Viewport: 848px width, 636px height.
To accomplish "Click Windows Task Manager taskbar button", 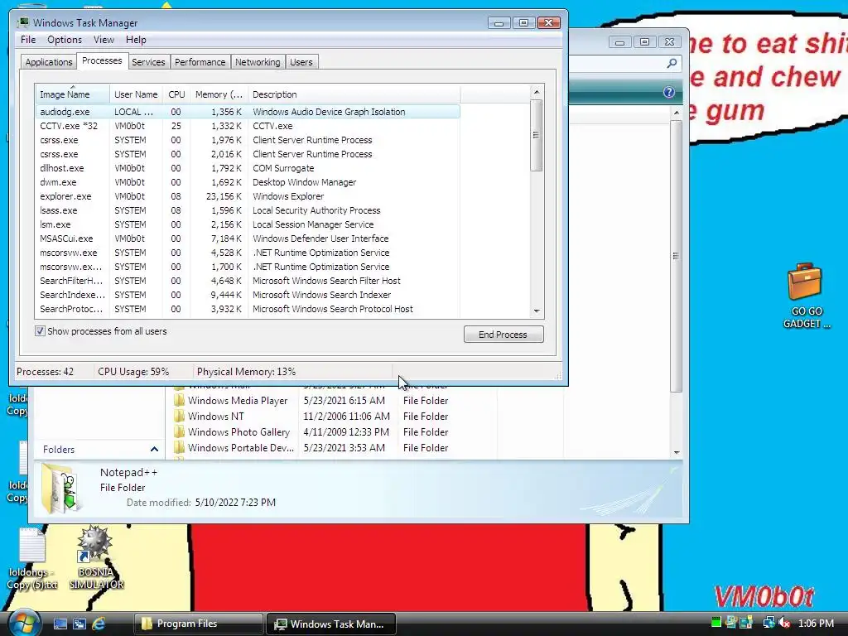I will click(x=331, y=624).
